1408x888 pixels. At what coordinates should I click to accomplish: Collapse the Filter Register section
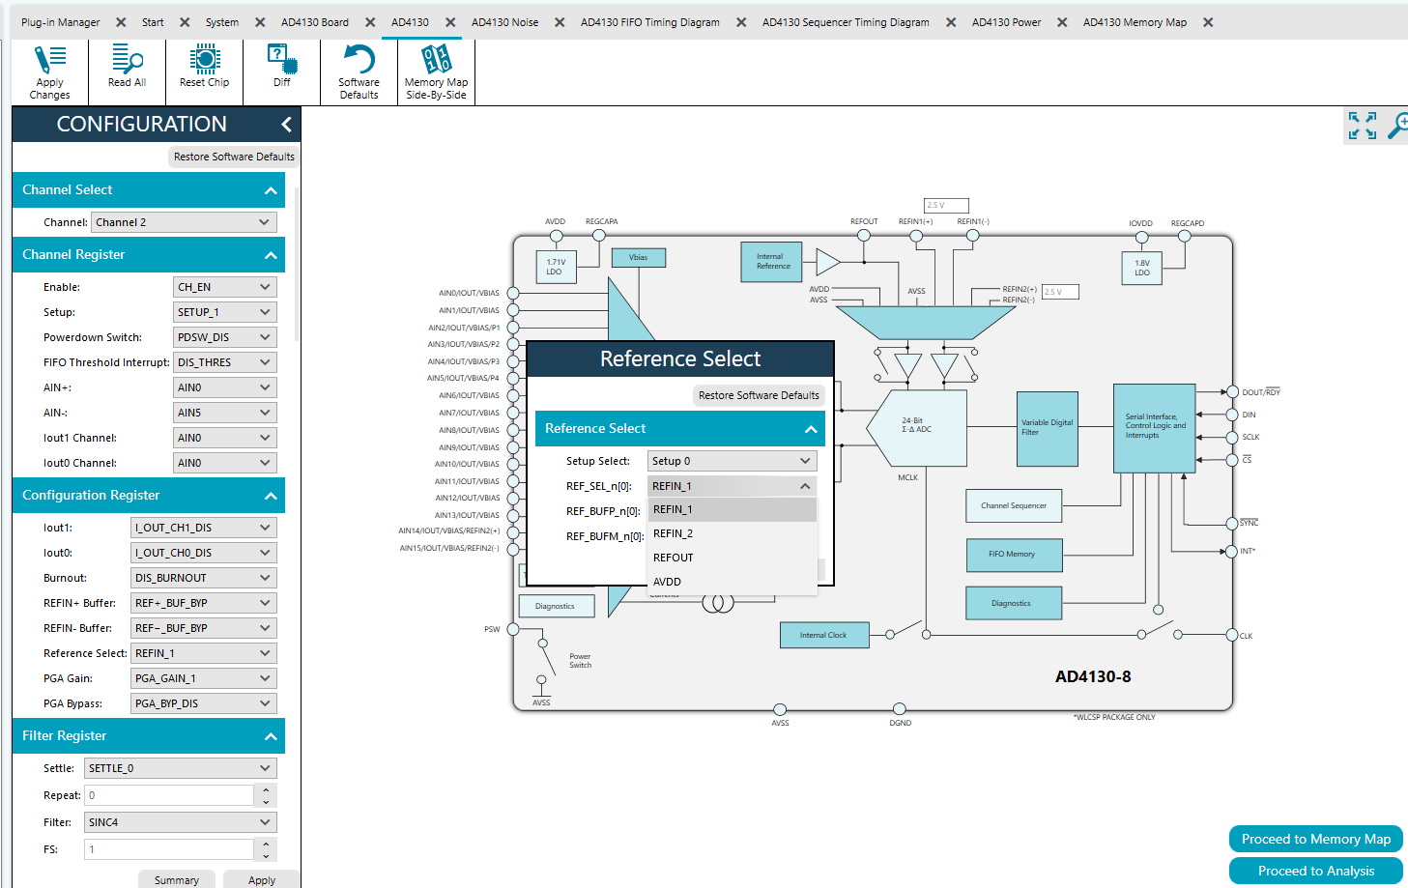[x=271, y=736]
